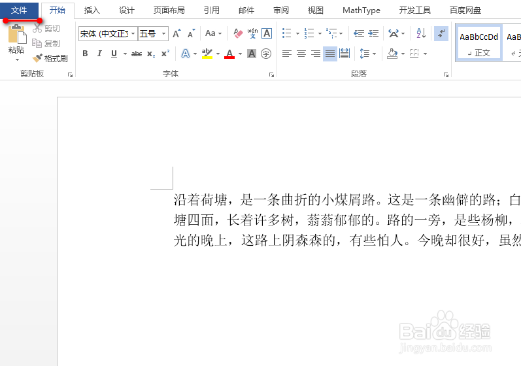Apply yellow text highlight color
Screen dimensions: 521x366
207,54
